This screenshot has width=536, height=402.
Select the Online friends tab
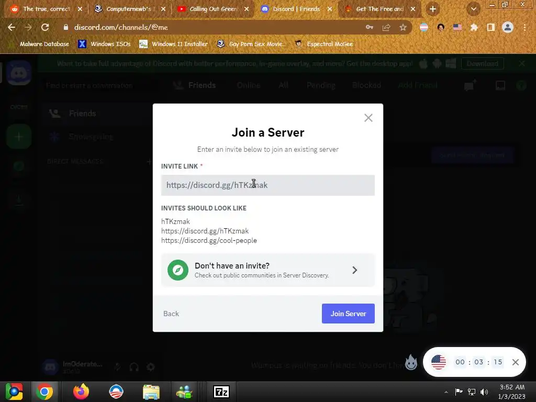[249, 85]
